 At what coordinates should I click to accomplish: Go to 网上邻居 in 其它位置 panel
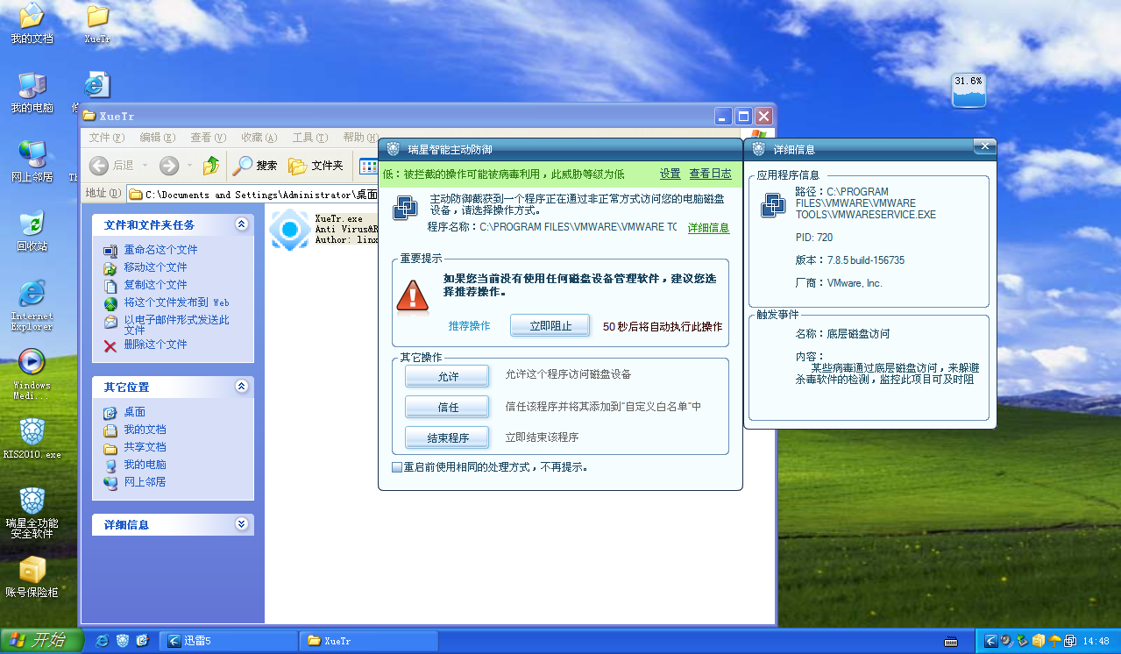(x=145, y=482)
